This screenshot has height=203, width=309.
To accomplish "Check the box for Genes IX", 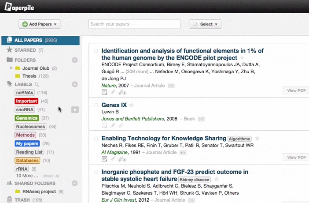I will [x=96, y=105].
